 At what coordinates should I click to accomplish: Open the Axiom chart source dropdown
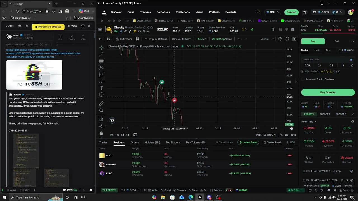pos(267,39)
